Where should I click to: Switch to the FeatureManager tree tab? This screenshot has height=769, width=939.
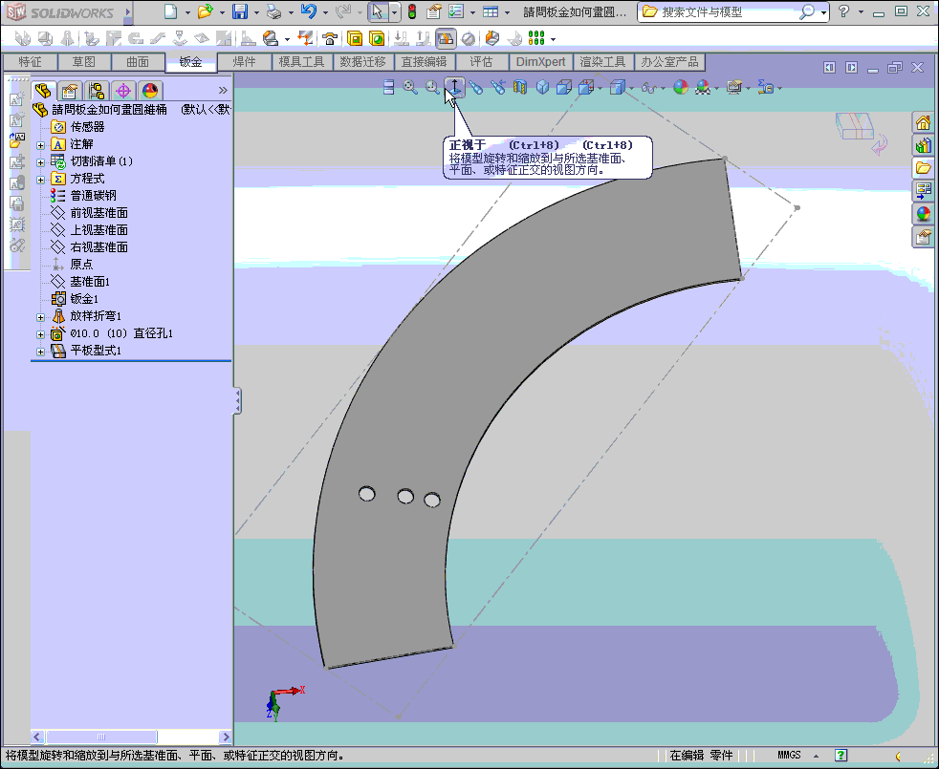(x=42, y=91)
